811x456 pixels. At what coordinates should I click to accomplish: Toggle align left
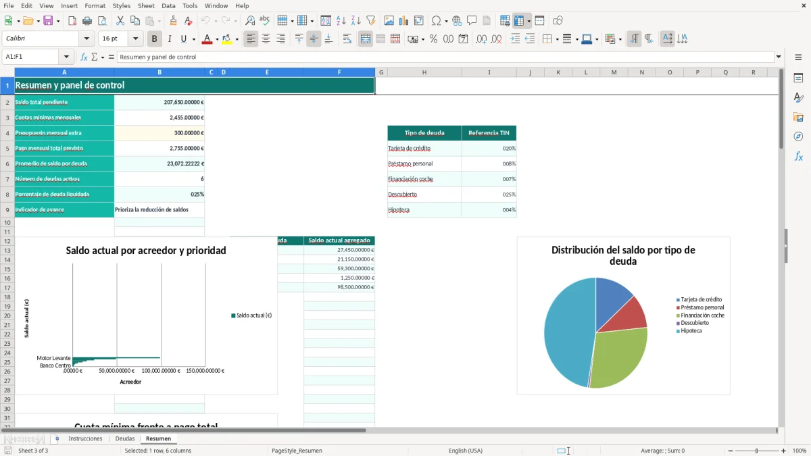(251, 39)
